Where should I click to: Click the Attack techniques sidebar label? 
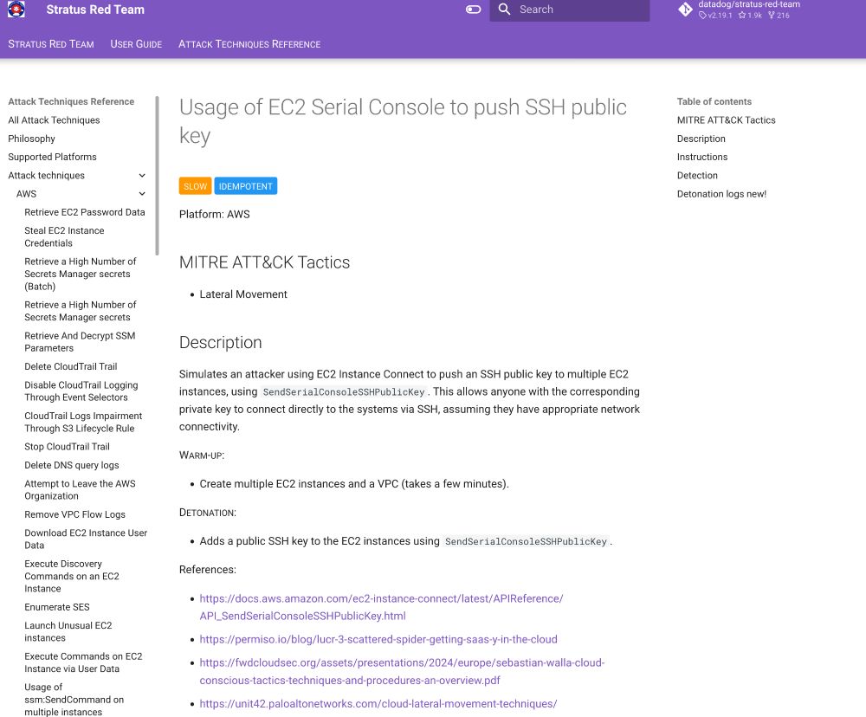click(46, 176)
